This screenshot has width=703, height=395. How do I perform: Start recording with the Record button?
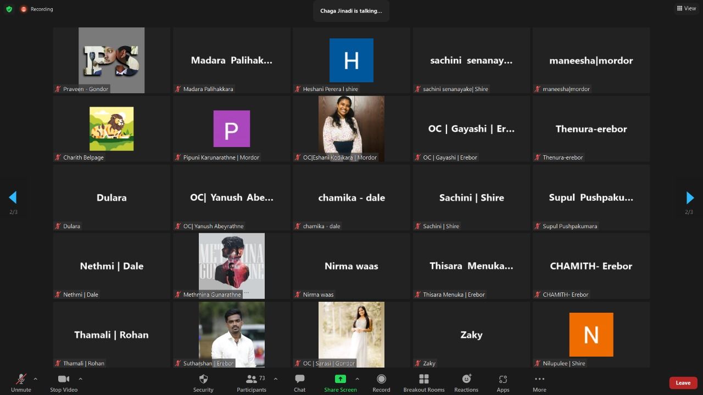pyautogui.click(x=381, y=382)
